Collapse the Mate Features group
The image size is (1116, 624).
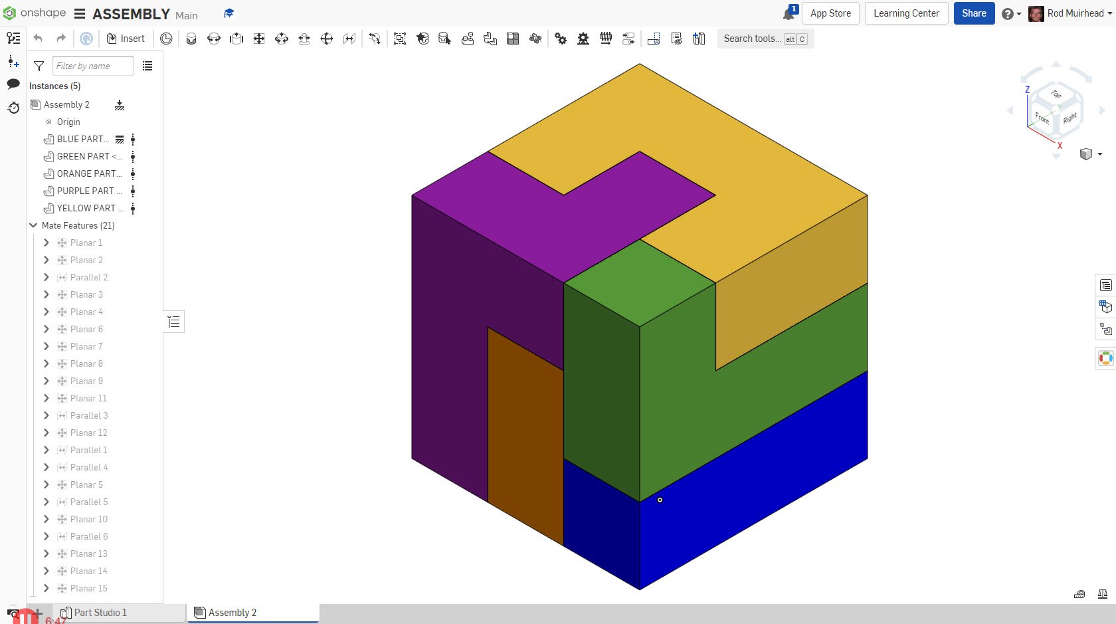(x=33, y=225)
